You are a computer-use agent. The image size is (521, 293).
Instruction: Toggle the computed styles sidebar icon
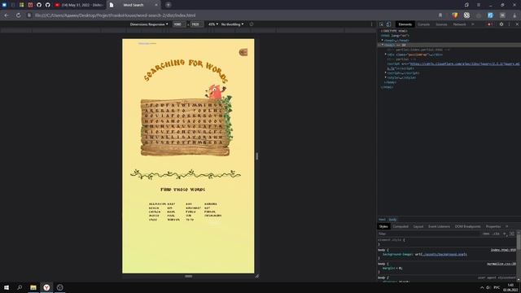coord(512,234)
